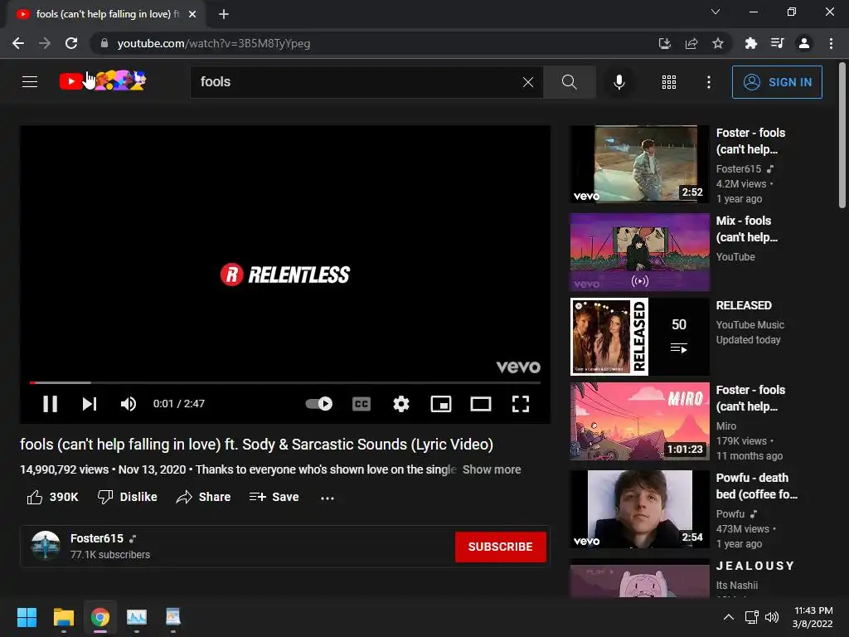Seek along the video progress bar
Screen dimensions: 849x637
coord(285,382)
